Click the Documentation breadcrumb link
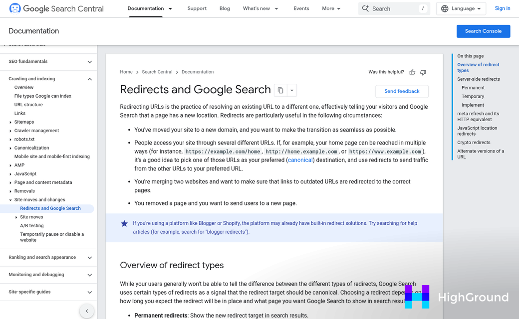The height and width of the screenshot is (319, 519). (198, 72)
